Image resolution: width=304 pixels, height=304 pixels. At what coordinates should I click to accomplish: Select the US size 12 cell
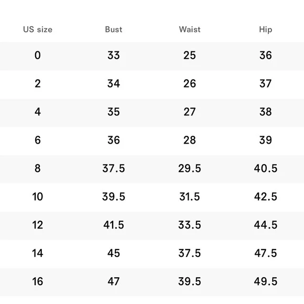pyautogui.click(x=38, y=225)
